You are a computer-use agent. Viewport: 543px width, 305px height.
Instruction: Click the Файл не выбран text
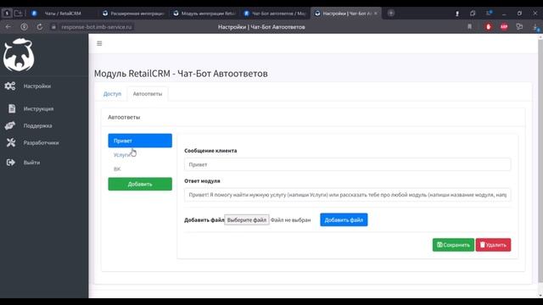tap(290, 220)
